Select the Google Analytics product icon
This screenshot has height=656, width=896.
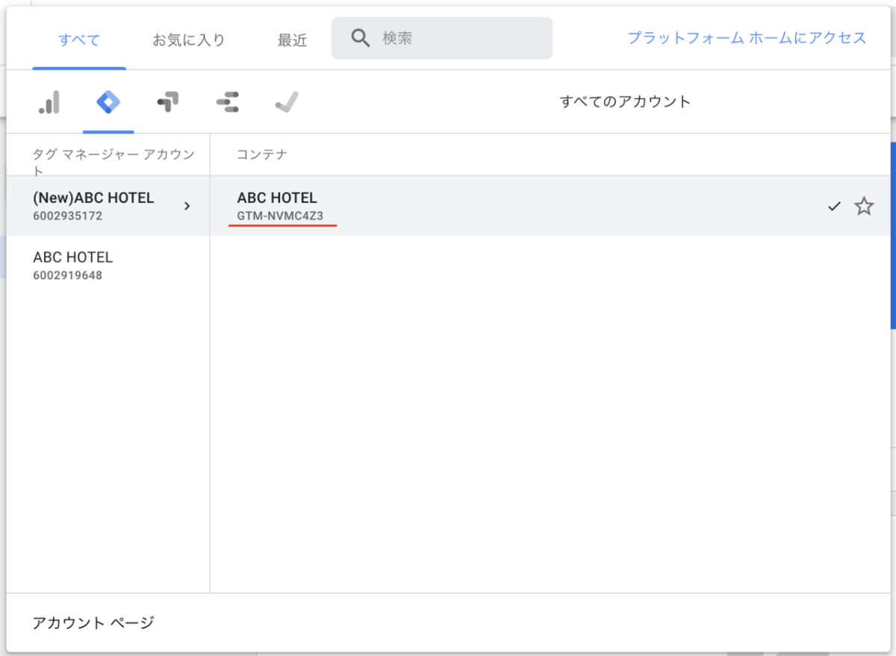pos(49,102)
